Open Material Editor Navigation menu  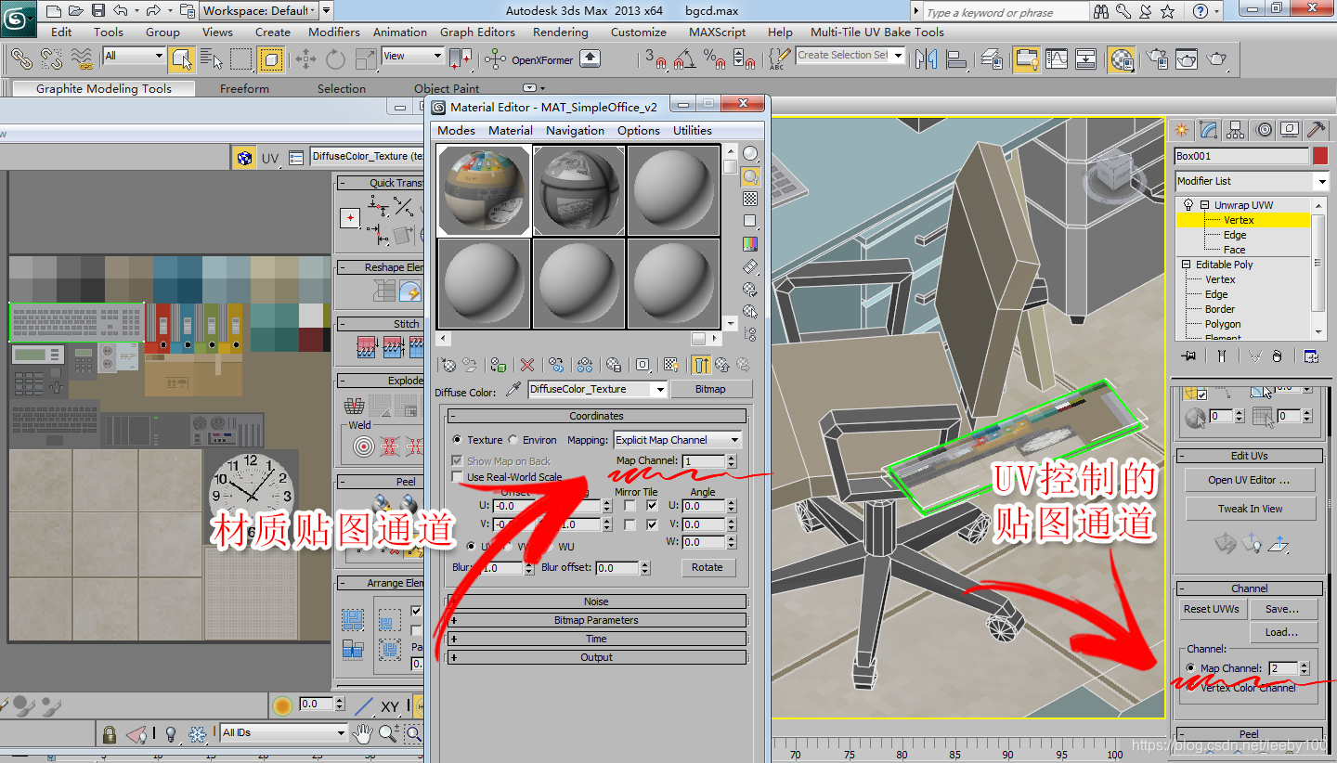tap(575, 131)
